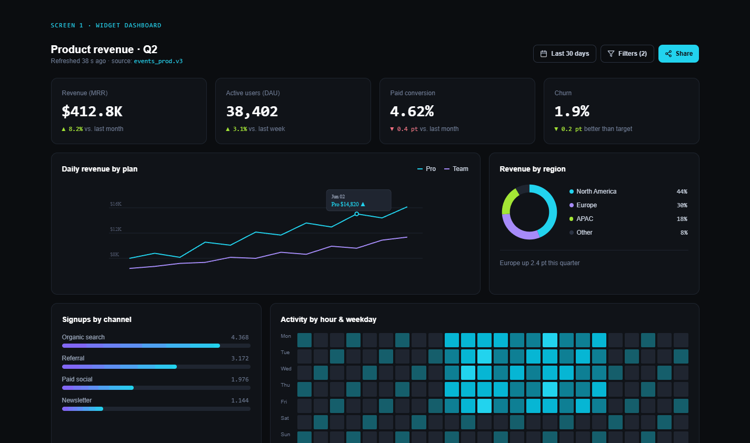Click the revenue by region donut chart
The width and height of the screenshot is (750, 443).
coord(529,212)
